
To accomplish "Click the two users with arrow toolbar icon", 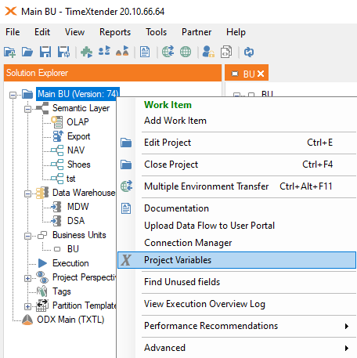I will point(104,51).
